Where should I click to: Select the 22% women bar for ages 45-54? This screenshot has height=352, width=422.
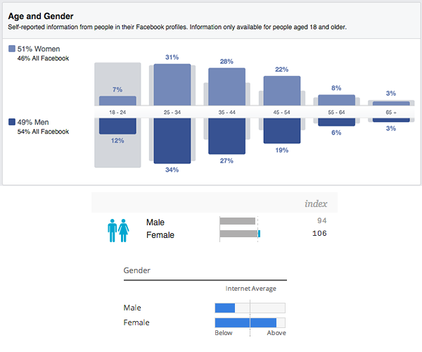282,92
